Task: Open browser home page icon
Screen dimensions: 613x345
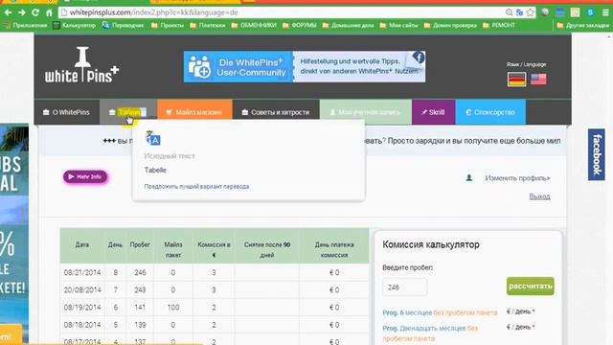Action: coord(49,12)
